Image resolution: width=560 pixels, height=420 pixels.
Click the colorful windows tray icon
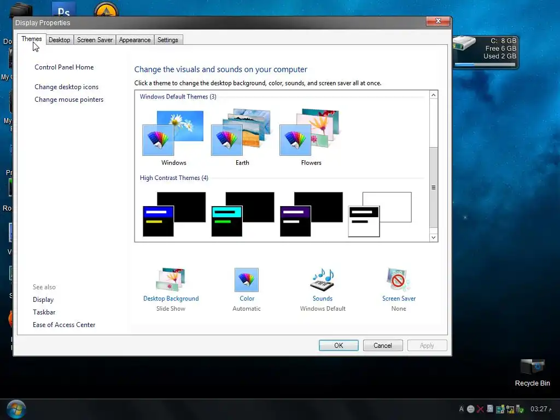pos(500,409)
